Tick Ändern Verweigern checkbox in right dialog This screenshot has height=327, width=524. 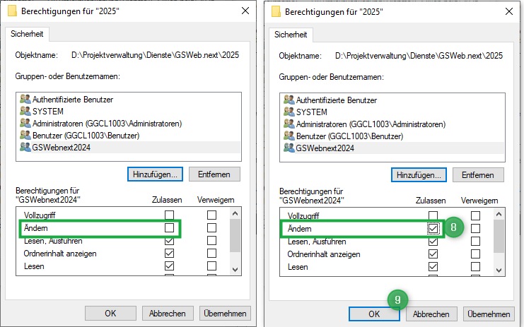tap(475, 229)
